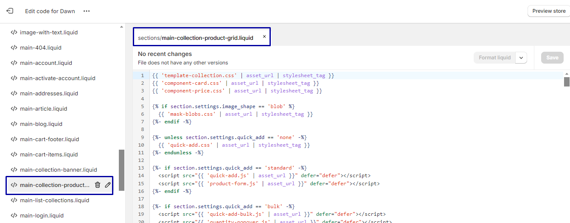Click the 'No recent changes' heading
Screen dimensions: 570x223
coord(165,54)
